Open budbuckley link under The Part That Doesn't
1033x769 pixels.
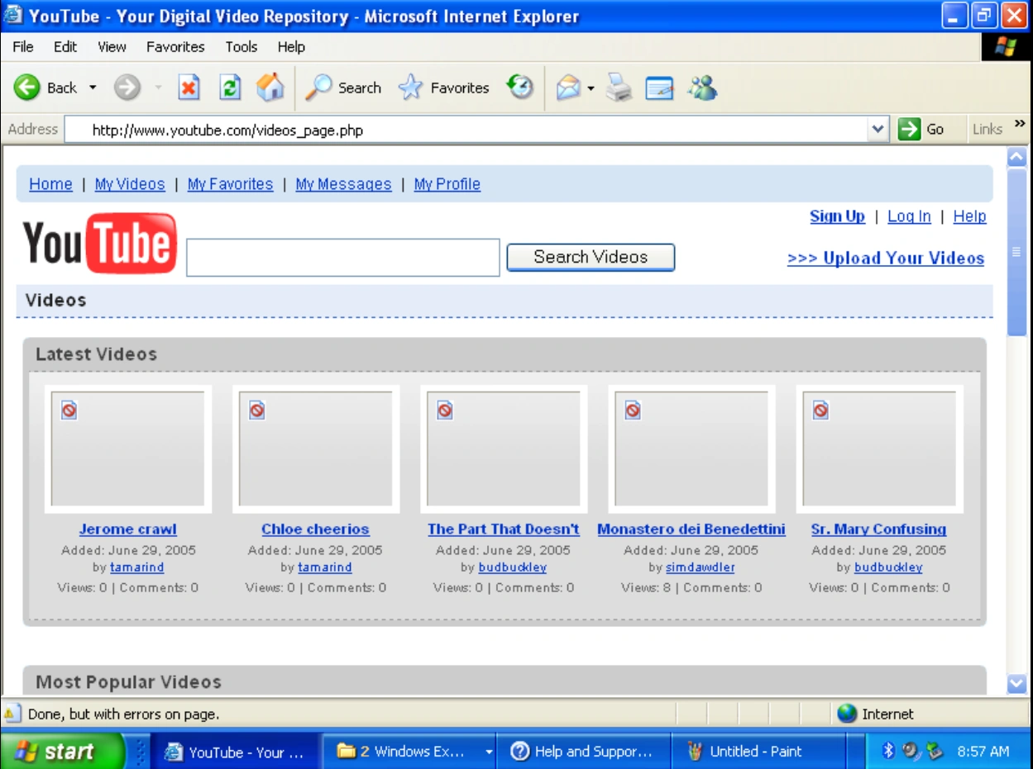point(512,567)
